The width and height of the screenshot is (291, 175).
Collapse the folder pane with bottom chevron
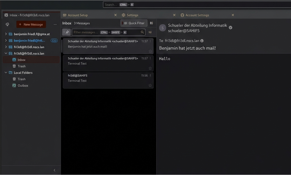click(x=55, y=170)
